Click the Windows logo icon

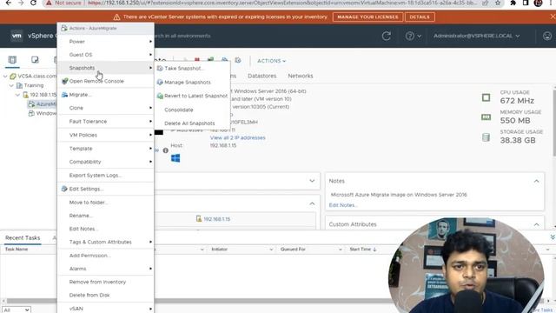(175, 158)
